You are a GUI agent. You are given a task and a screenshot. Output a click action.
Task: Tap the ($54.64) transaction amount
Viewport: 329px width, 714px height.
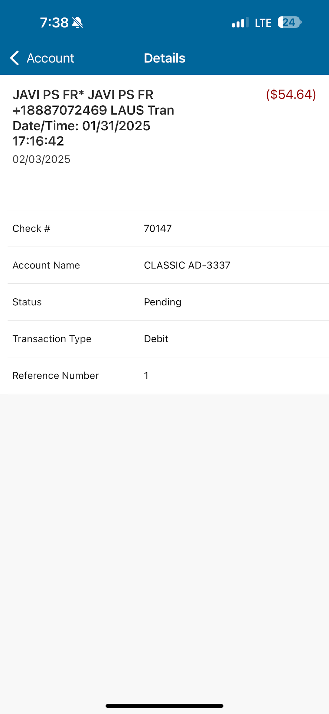pyautogui.click(x=291, y=94)
